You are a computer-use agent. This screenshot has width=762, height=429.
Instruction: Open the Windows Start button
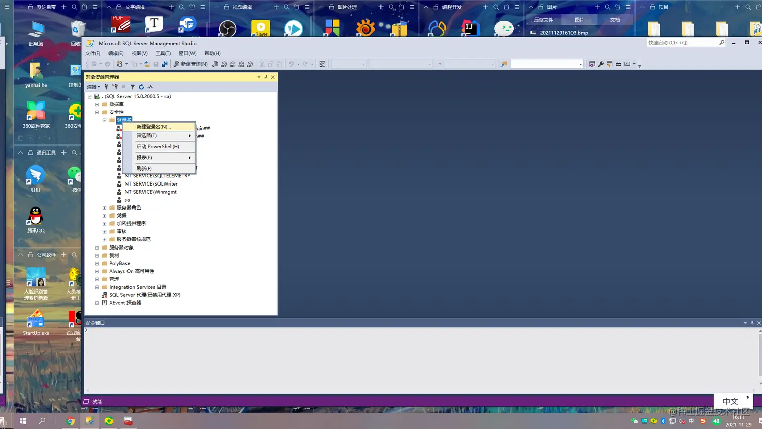click(23, 421)
